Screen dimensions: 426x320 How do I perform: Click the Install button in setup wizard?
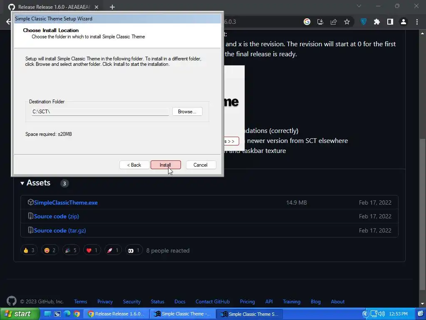click(166, 165)
